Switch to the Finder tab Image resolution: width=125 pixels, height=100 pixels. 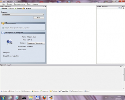(11, 91)
